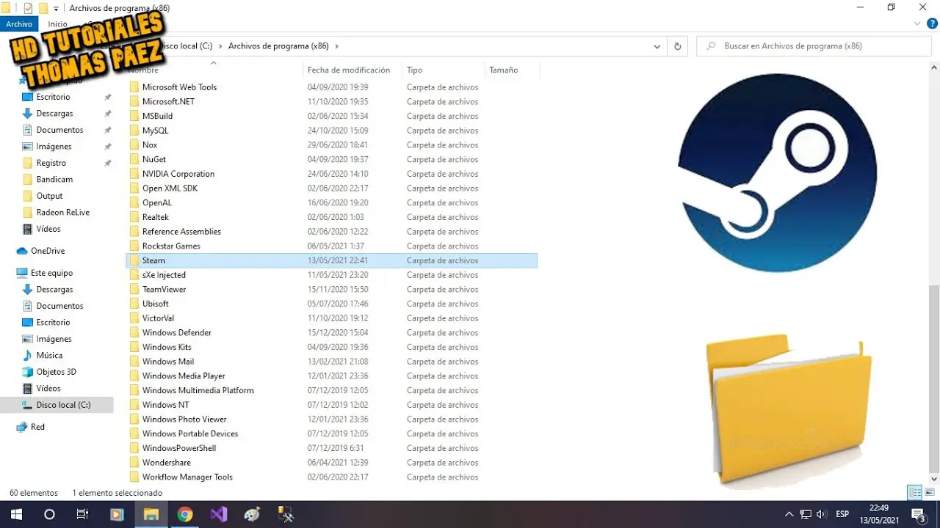
Task: Open the address bar history dropdown
Action: 657,45
